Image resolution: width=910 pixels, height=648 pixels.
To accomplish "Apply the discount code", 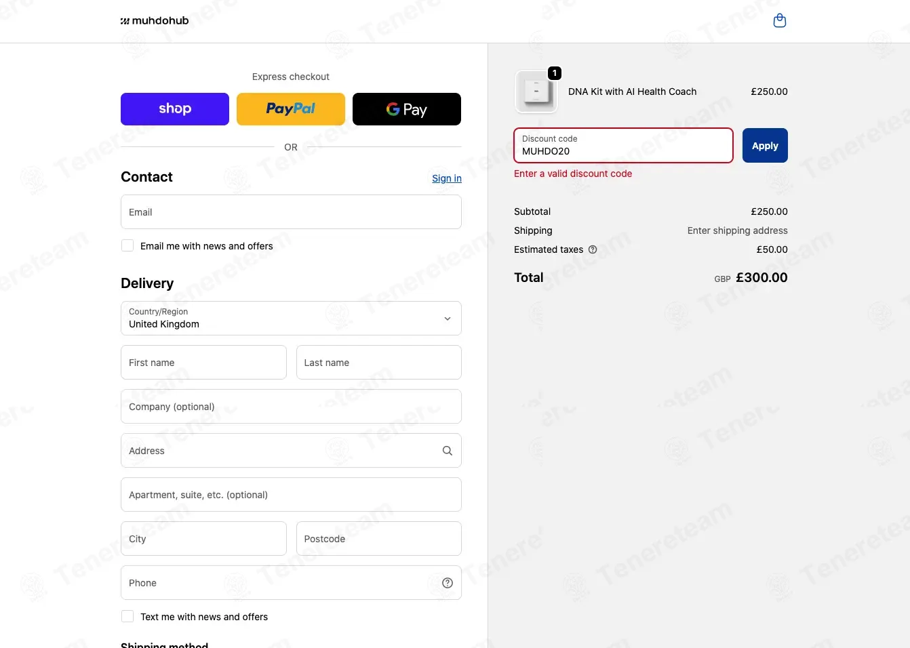I will (765, 146).
